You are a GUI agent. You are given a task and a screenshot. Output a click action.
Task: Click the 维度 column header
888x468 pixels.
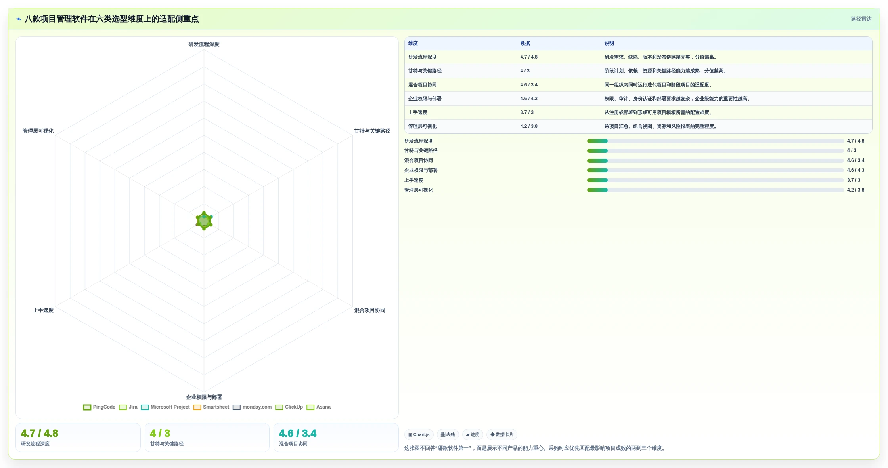(x=413, y=43)
